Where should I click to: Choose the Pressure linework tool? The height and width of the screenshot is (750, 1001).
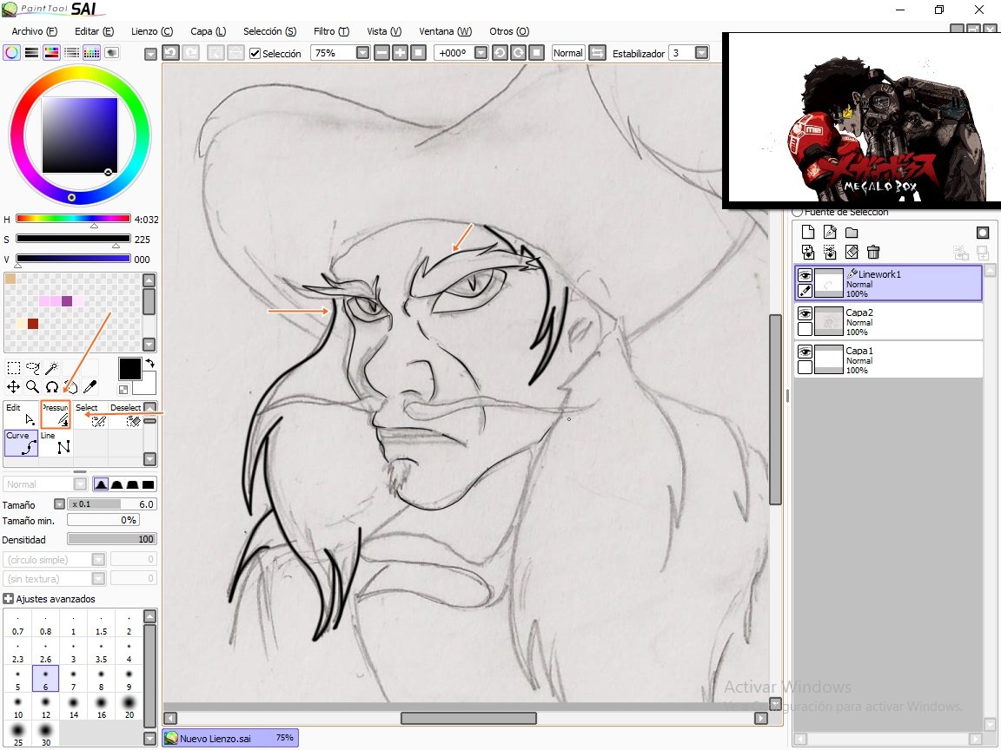click(56, 415)
